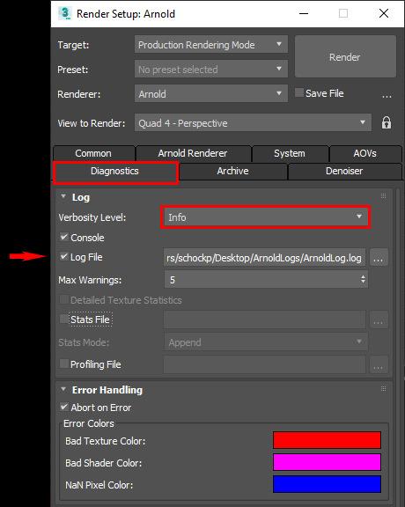
Task: Open the Renderer dropdown showing Arnold
Action: 211,94
